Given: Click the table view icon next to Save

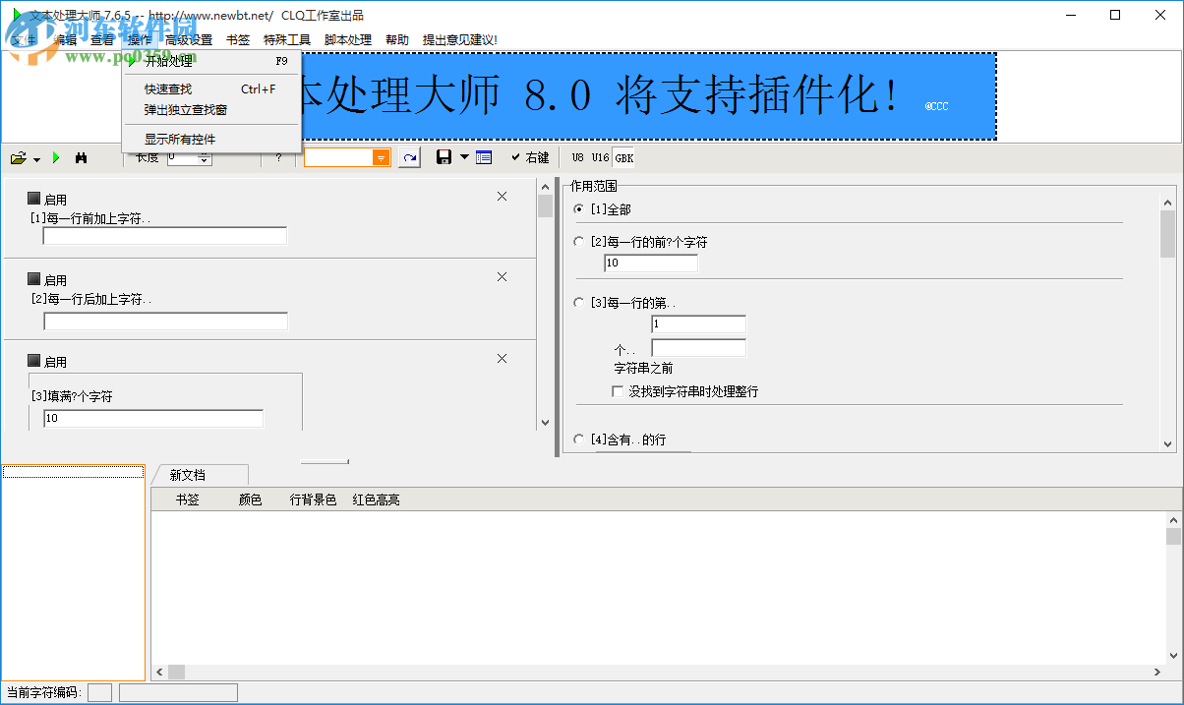Looking at the screenshot, I should (484, 157).
